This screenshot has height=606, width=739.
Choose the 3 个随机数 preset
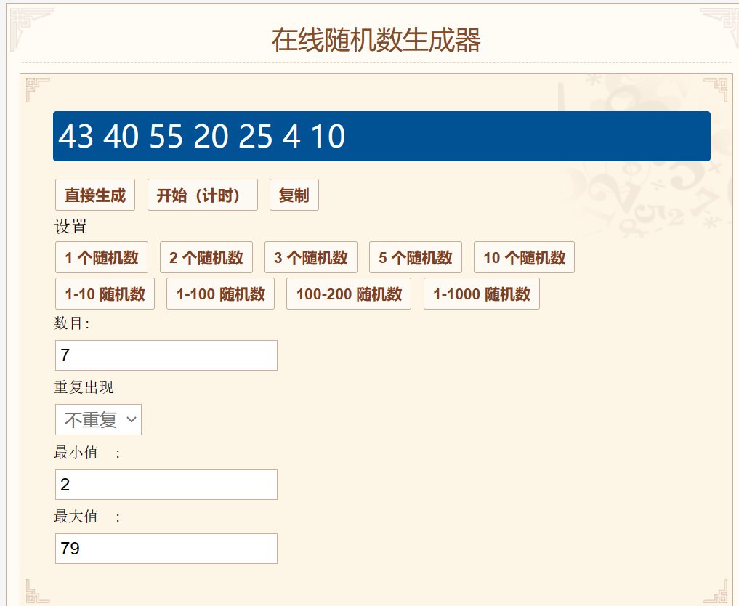tap(311, 257)
